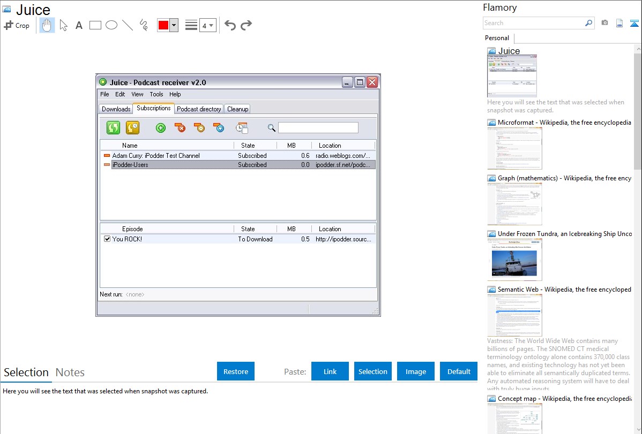Redo the last annotation
642x434 pixels.
(x=246, y=25)
